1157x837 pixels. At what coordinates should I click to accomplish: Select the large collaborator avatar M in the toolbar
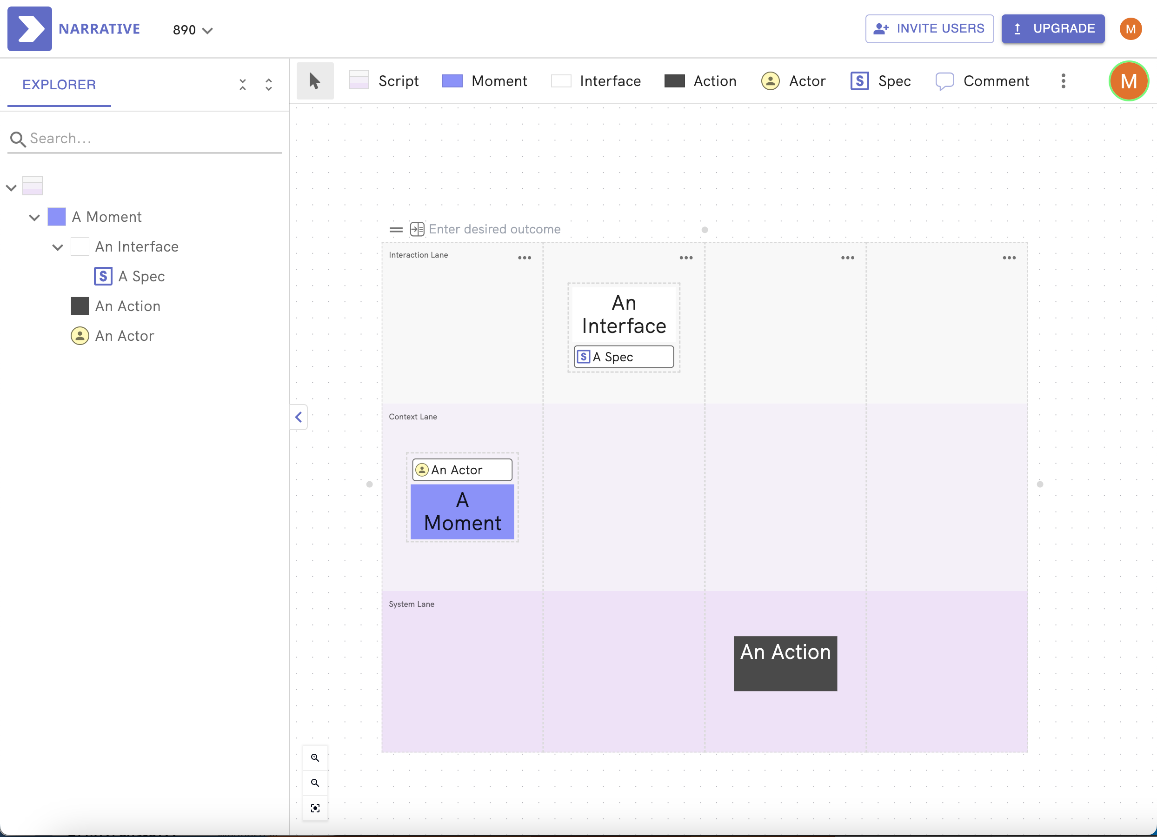point(1129,81)
